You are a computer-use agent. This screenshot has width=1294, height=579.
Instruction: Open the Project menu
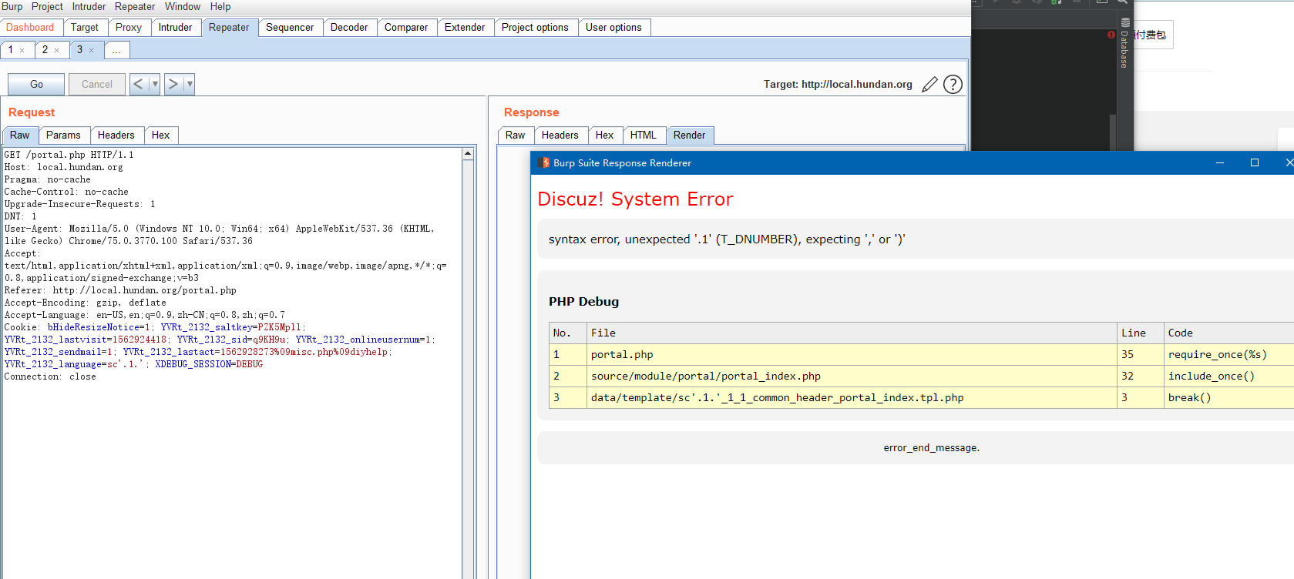[x=47, y=6]
